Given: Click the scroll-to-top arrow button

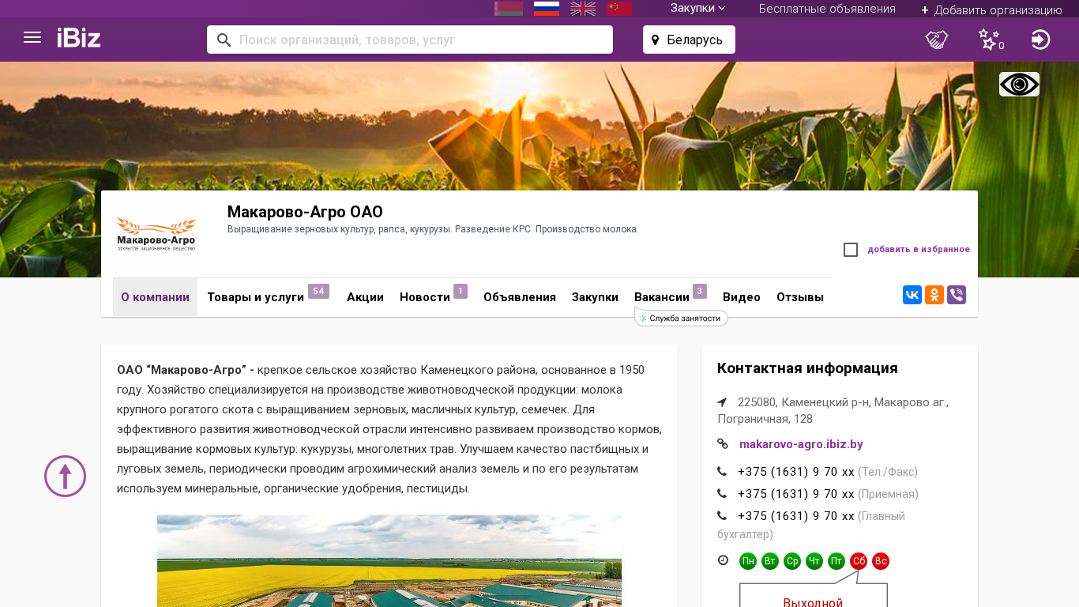Looking at the screenshot, I should click(65, 476).
